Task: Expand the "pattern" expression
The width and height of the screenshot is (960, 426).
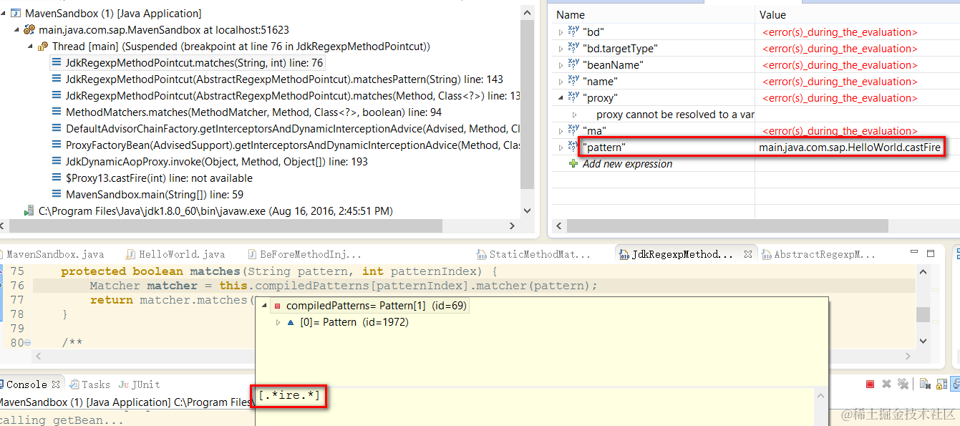Action: 561,147
